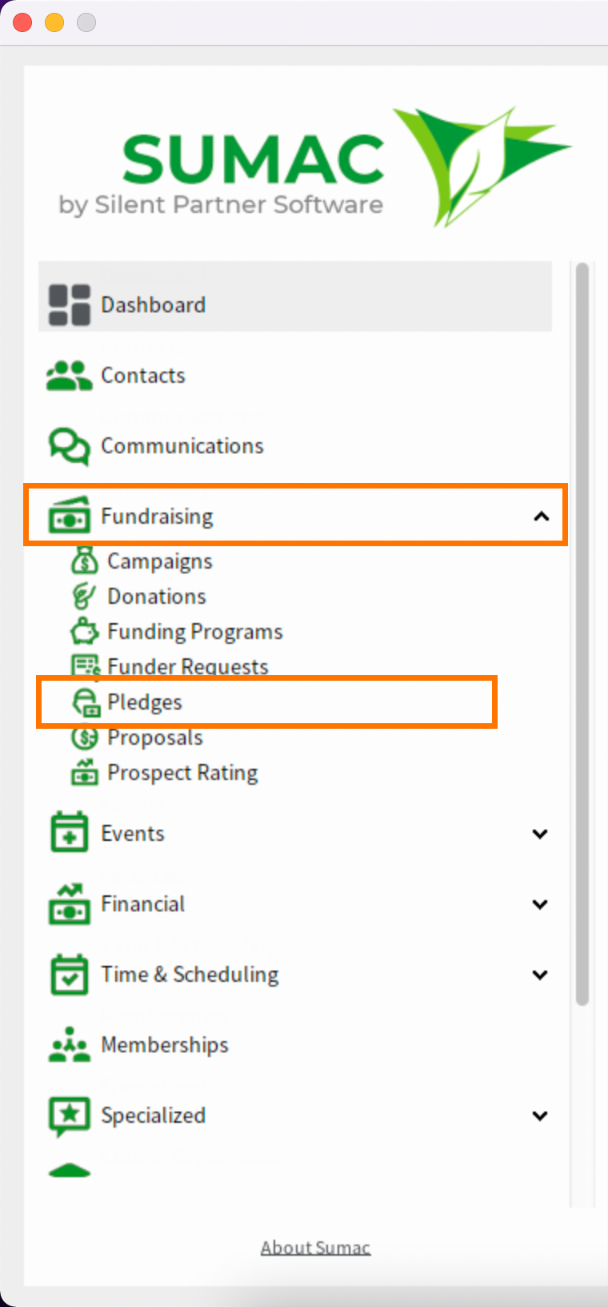Expand the Financial section arrow
This screenshot has width=608, height=1307.
[x=541, y=904]
